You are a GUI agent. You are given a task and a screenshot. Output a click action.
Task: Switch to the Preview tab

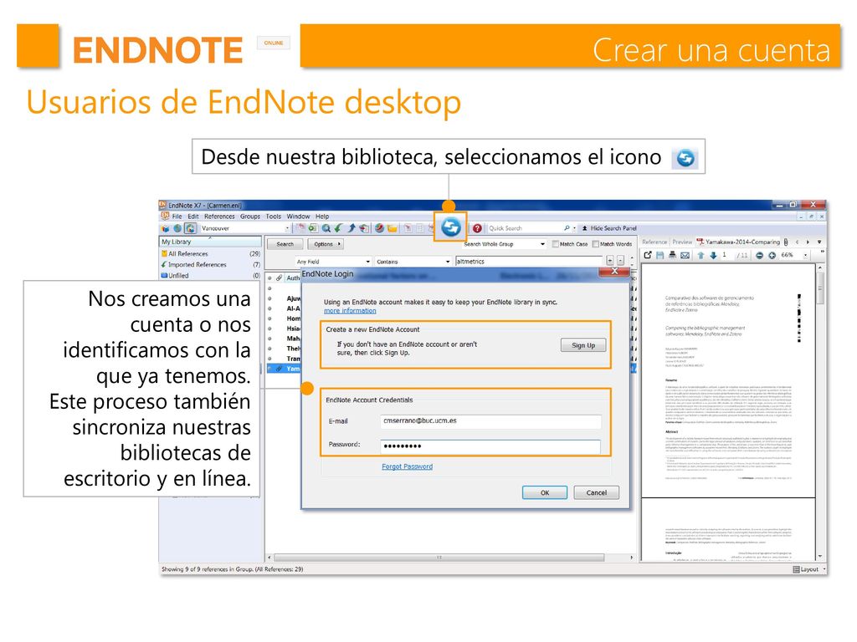pyautogui.click(x=682, y=242)
